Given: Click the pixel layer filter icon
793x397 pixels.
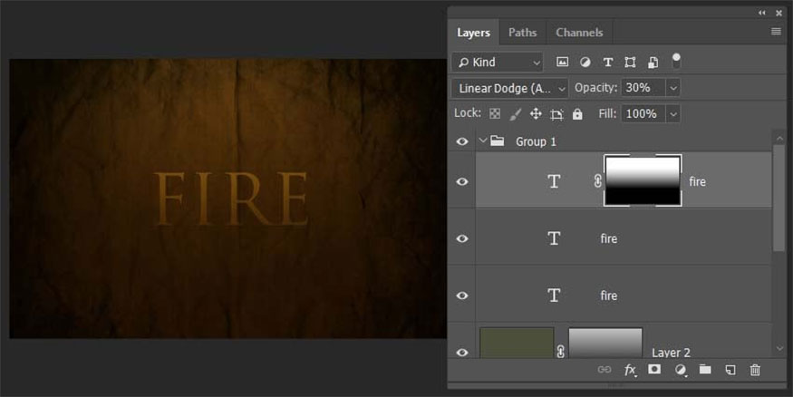Looking at the screenshot, I should [562, 63].
